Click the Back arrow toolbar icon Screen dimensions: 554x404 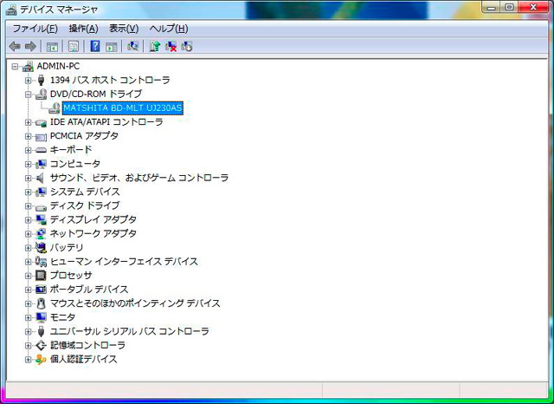click(15, 46)
